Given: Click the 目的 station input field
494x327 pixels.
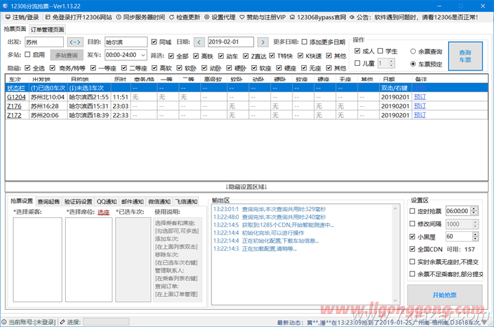Looking at the screenshot, I should pos(126,42).
